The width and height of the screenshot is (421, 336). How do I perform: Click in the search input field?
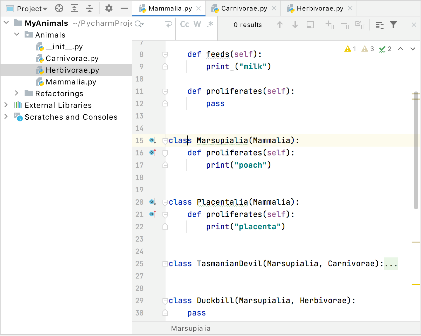[x=154, y=24]
